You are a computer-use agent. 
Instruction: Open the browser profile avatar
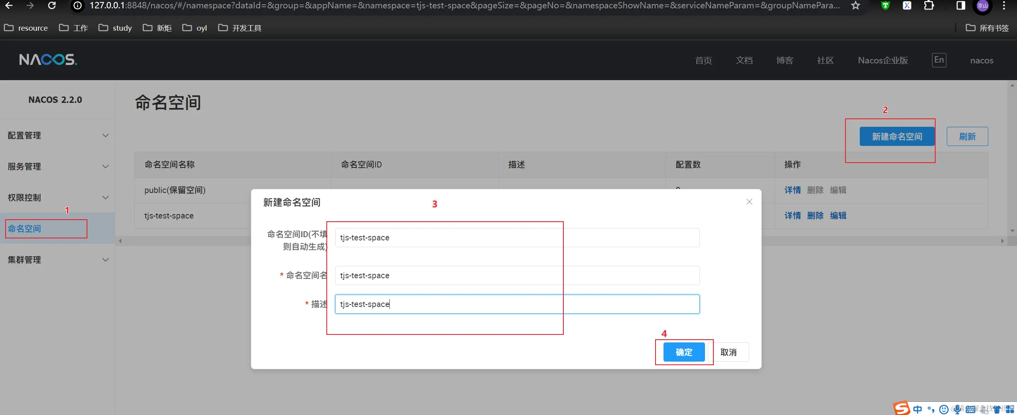pos(982,6)
